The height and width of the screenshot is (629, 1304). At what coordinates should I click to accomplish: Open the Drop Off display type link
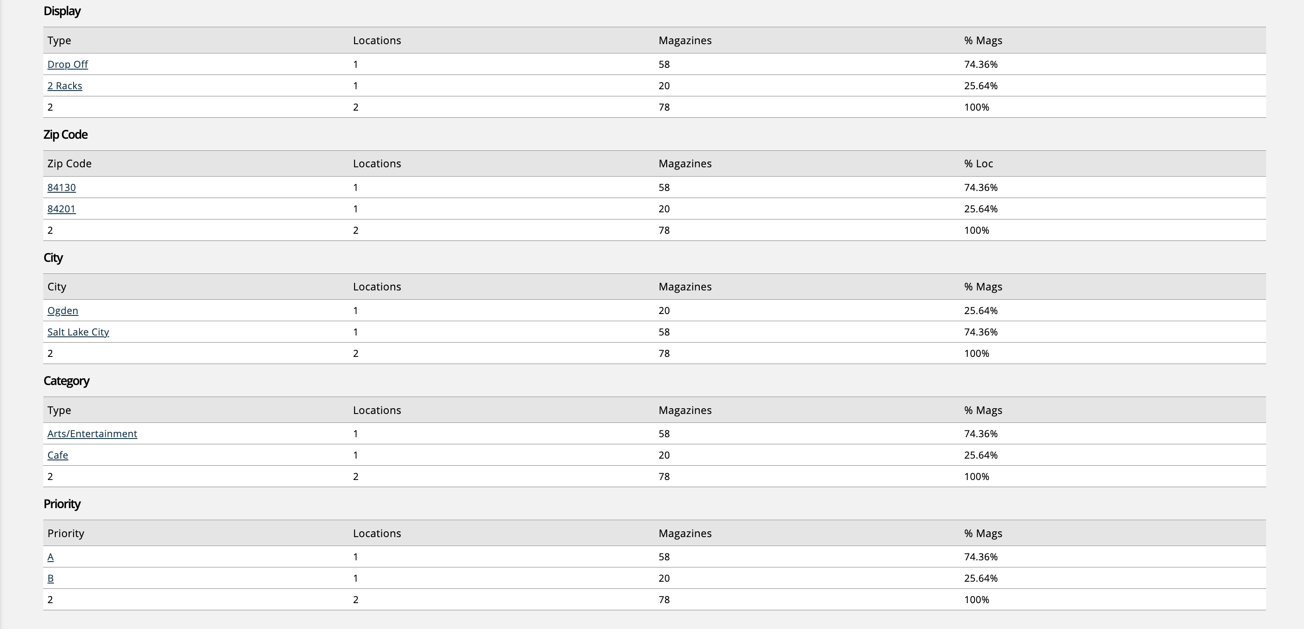[x=67, y=64]
